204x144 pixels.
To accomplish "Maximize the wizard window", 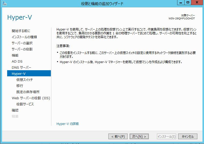I will point(188,3).
